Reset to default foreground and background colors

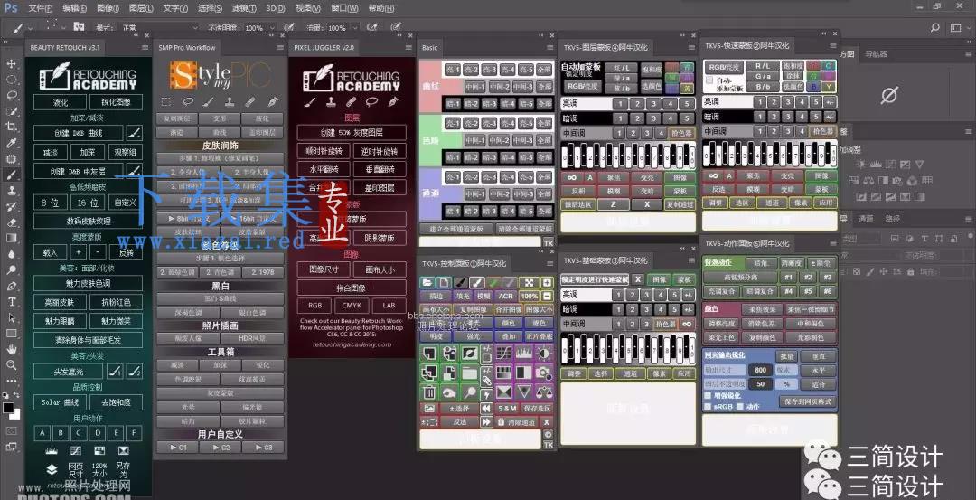pos(5,396)
